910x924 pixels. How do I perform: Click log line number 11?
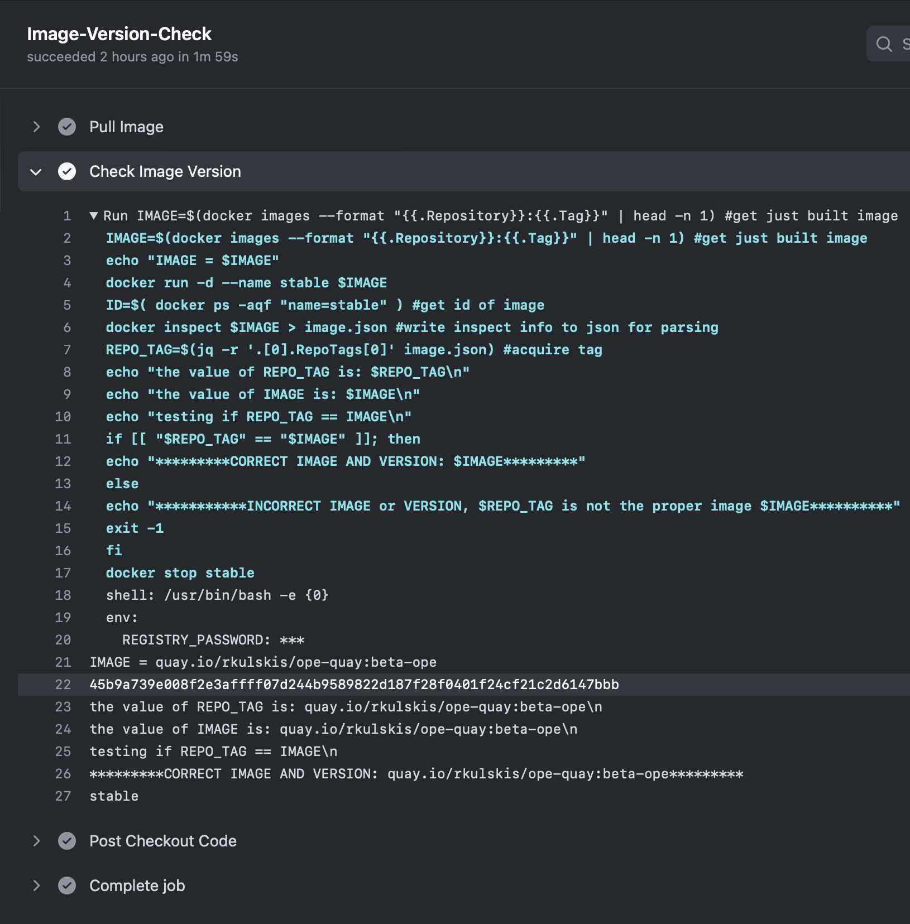tap(63, 439)
